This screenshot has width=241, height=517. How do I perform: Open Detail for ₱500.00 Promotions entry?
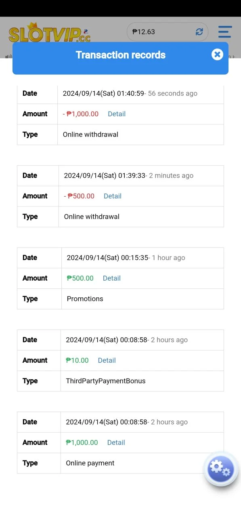point(112,278)
